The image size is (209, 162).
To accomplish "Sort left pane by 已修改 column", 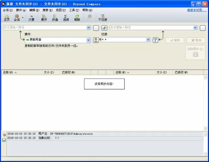I will click(x=76, y=72).
